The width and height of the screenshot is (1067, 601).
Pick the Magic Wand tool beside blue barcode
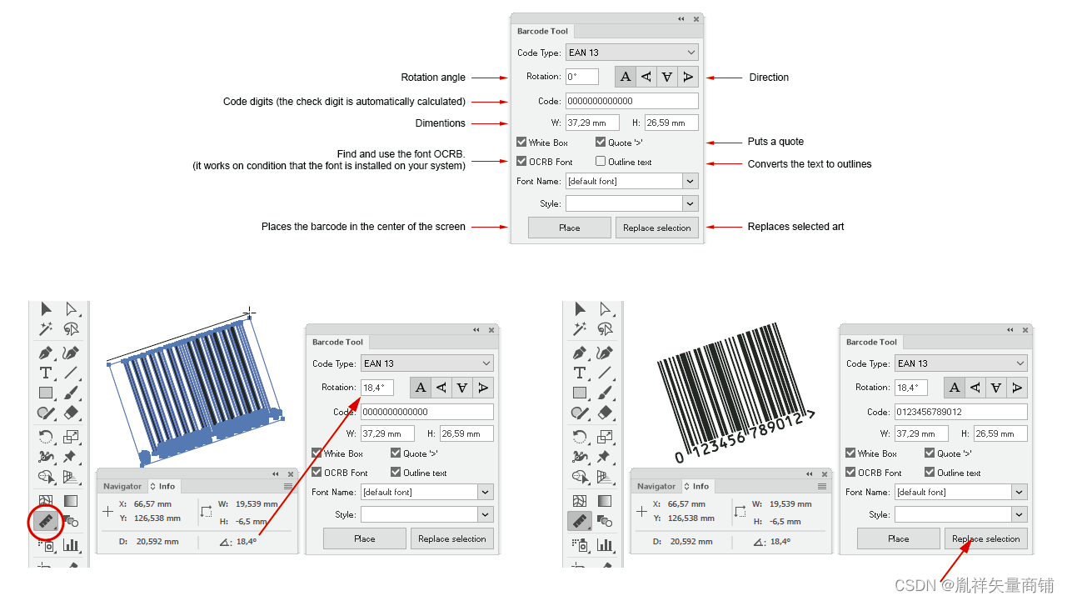[46, 329]
